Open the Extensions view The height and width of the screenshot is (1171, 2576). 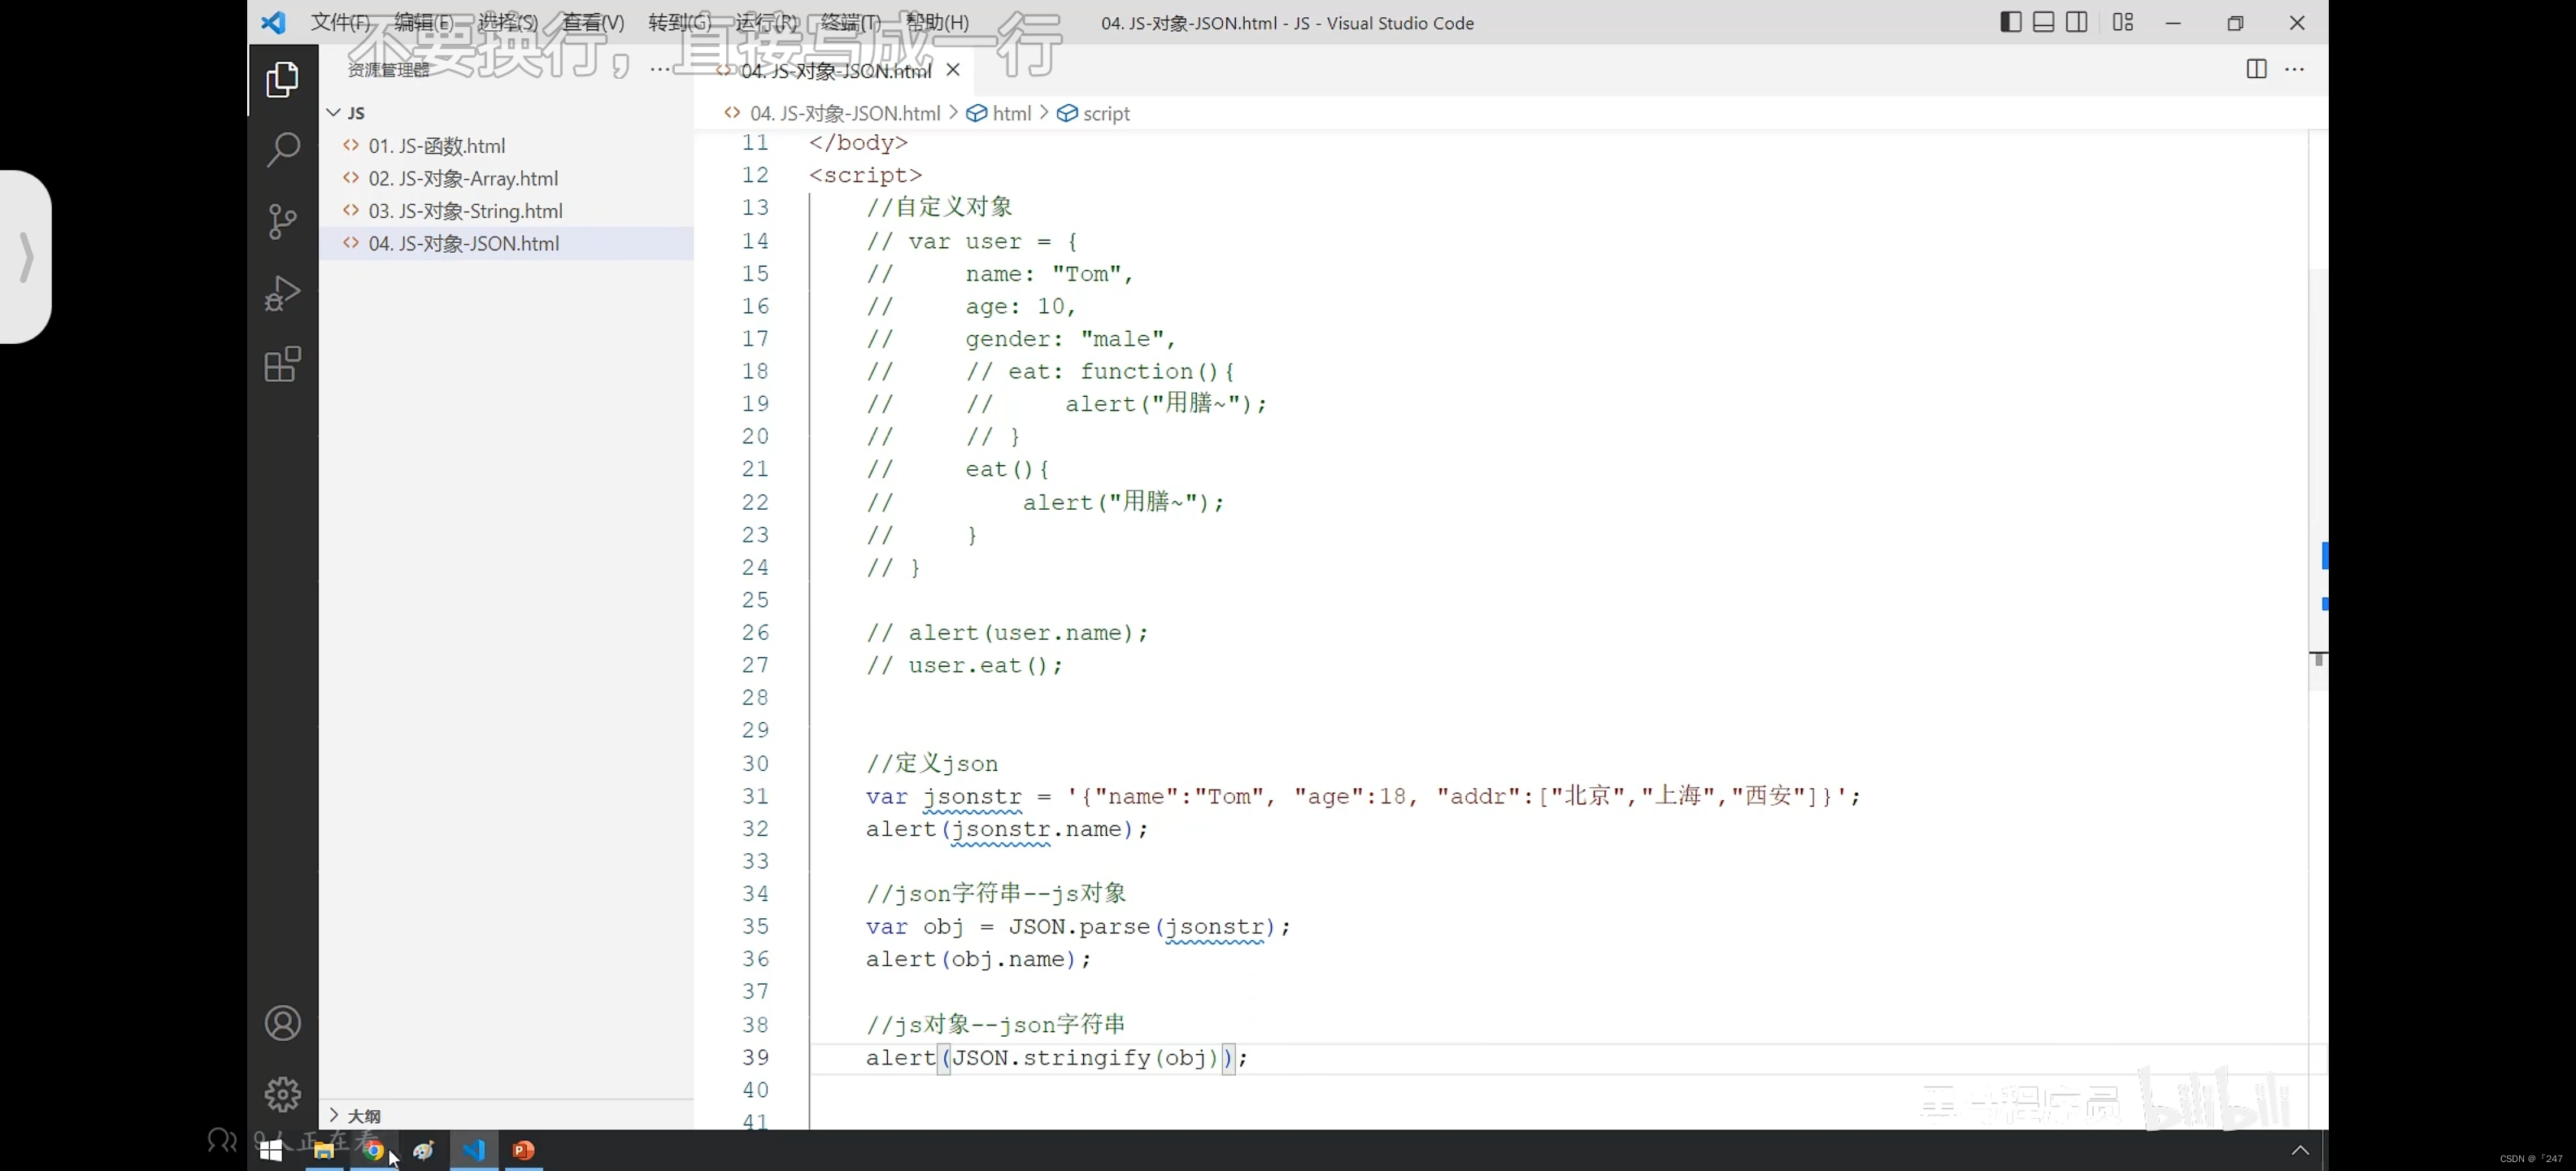283,364
